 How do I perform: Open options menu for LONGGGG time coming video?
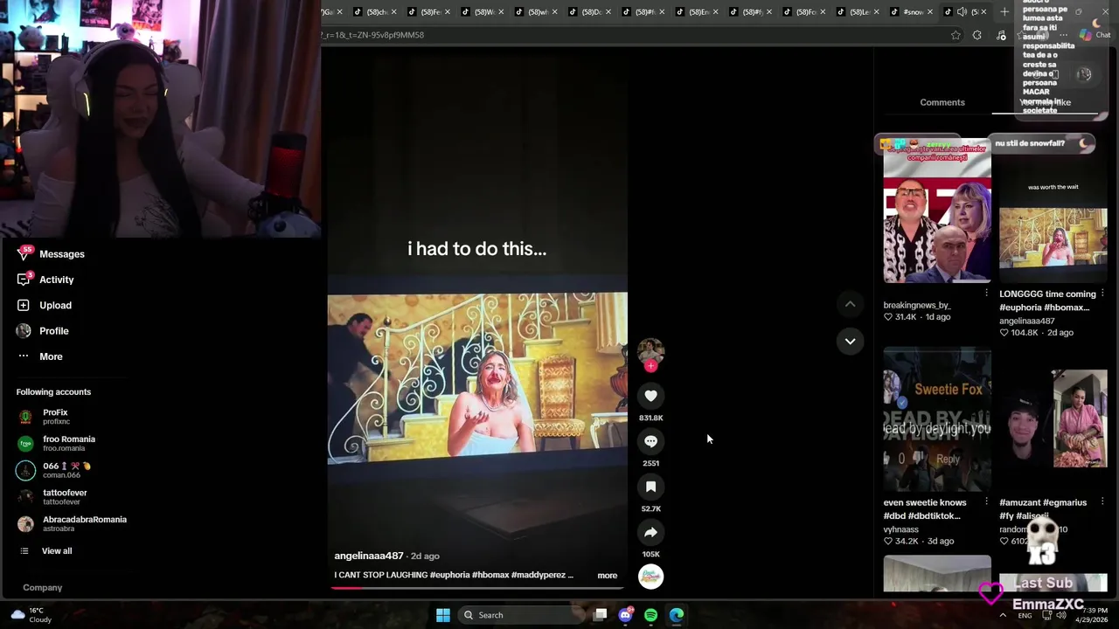[1102, 294]
